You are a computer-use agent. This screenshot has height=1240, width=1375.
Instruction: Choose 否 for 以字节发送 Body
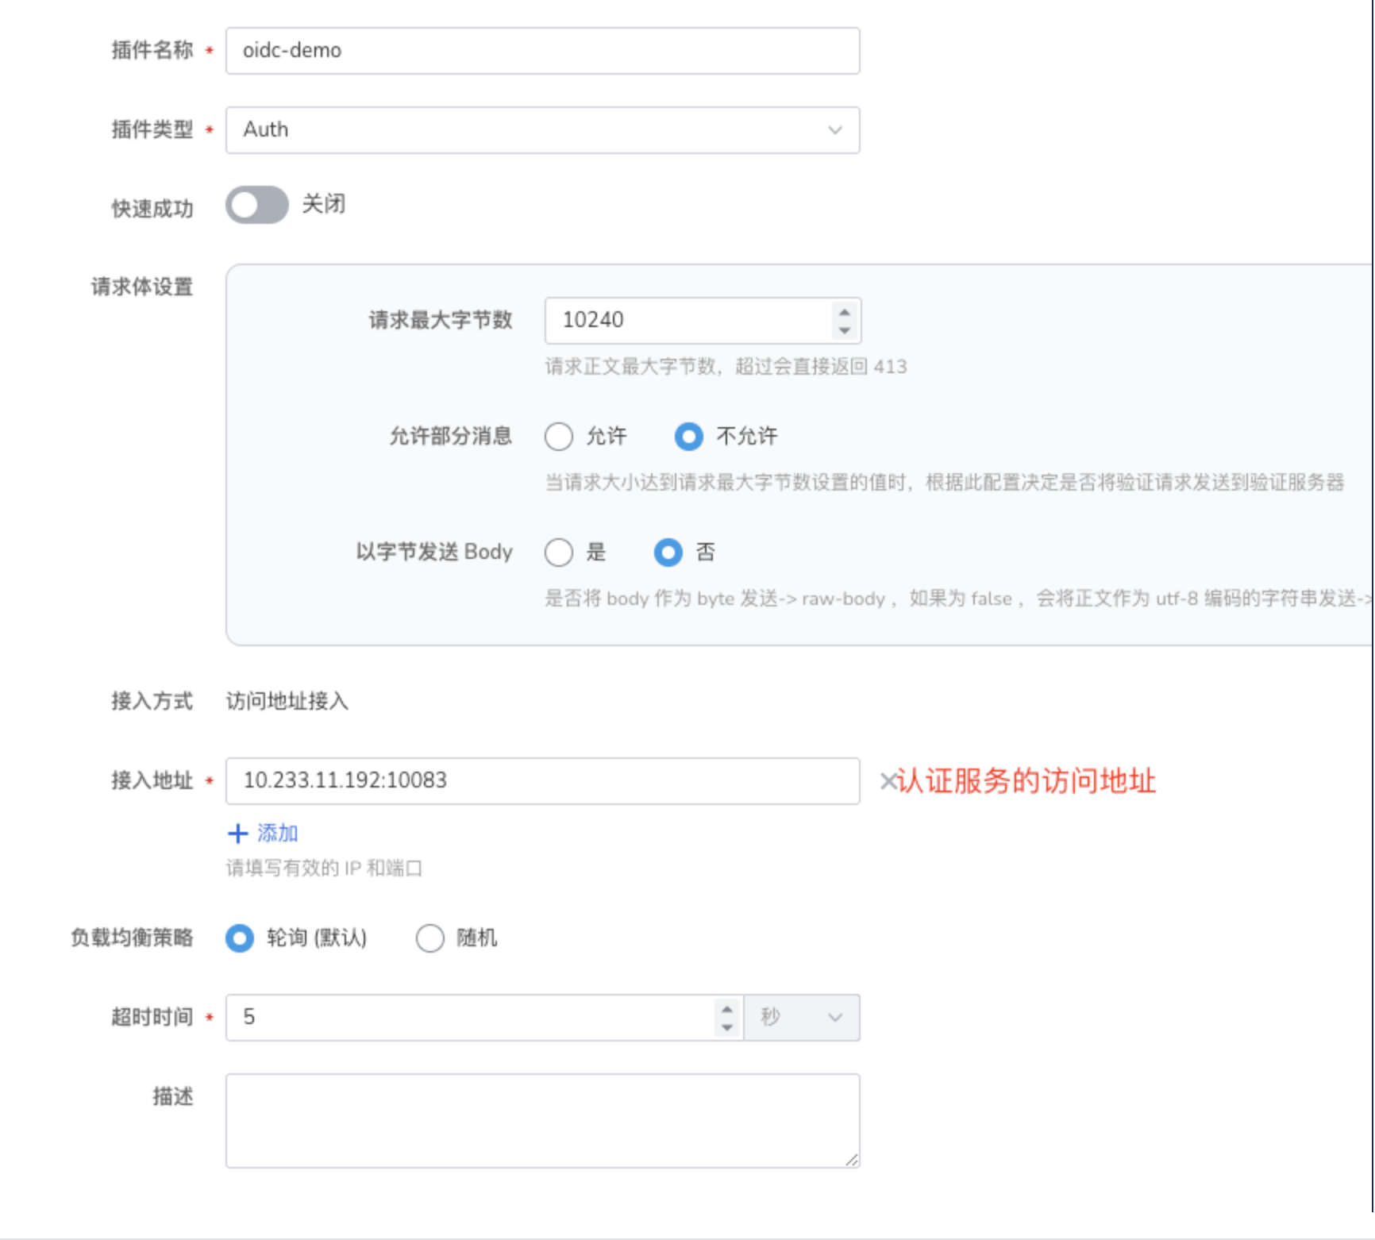click(668, 553)
